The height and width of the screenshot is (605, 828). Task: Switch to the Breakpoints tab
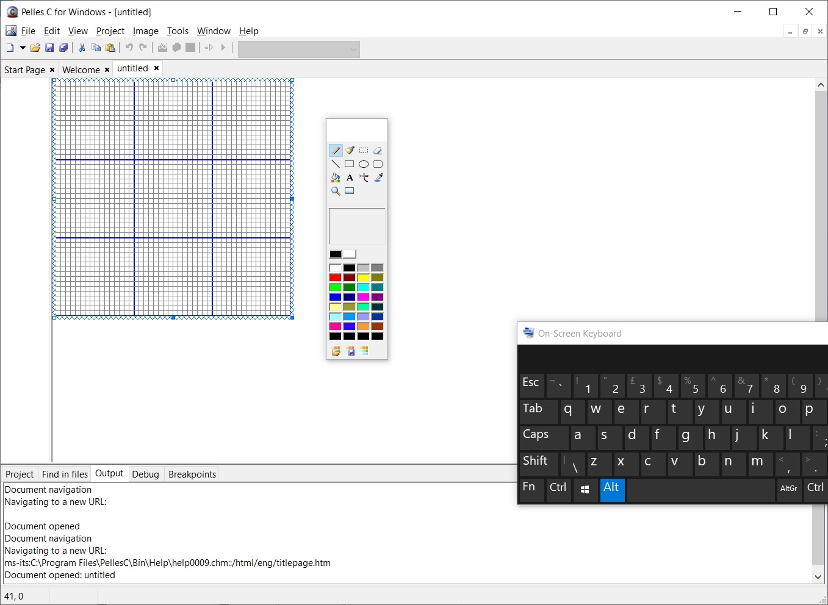[192, 474]
